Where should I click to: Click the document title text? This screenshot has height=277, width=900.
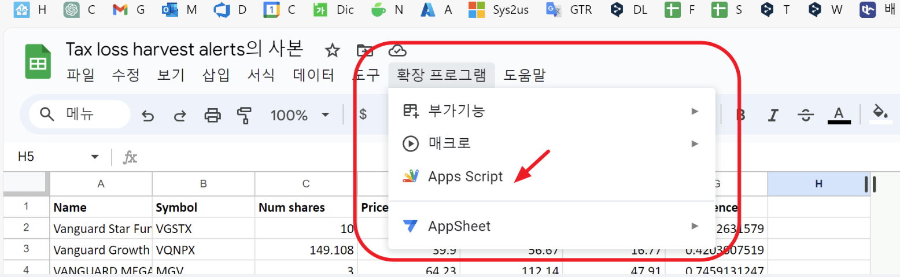(x=185, y=50)
